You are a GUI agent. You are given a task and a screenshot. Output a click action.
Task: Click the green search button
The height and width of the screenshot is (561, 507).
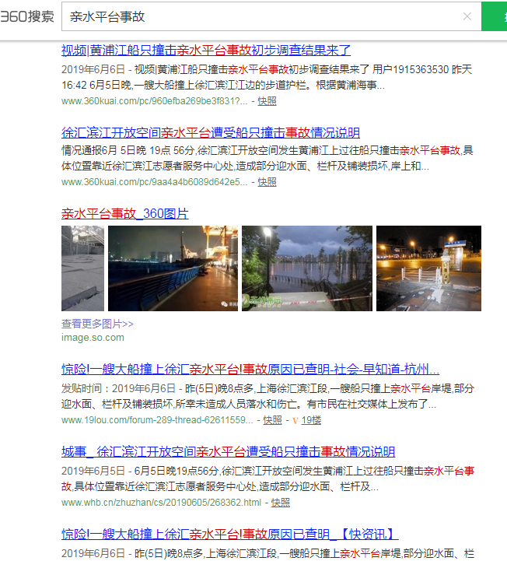click(x=495, y=16)
